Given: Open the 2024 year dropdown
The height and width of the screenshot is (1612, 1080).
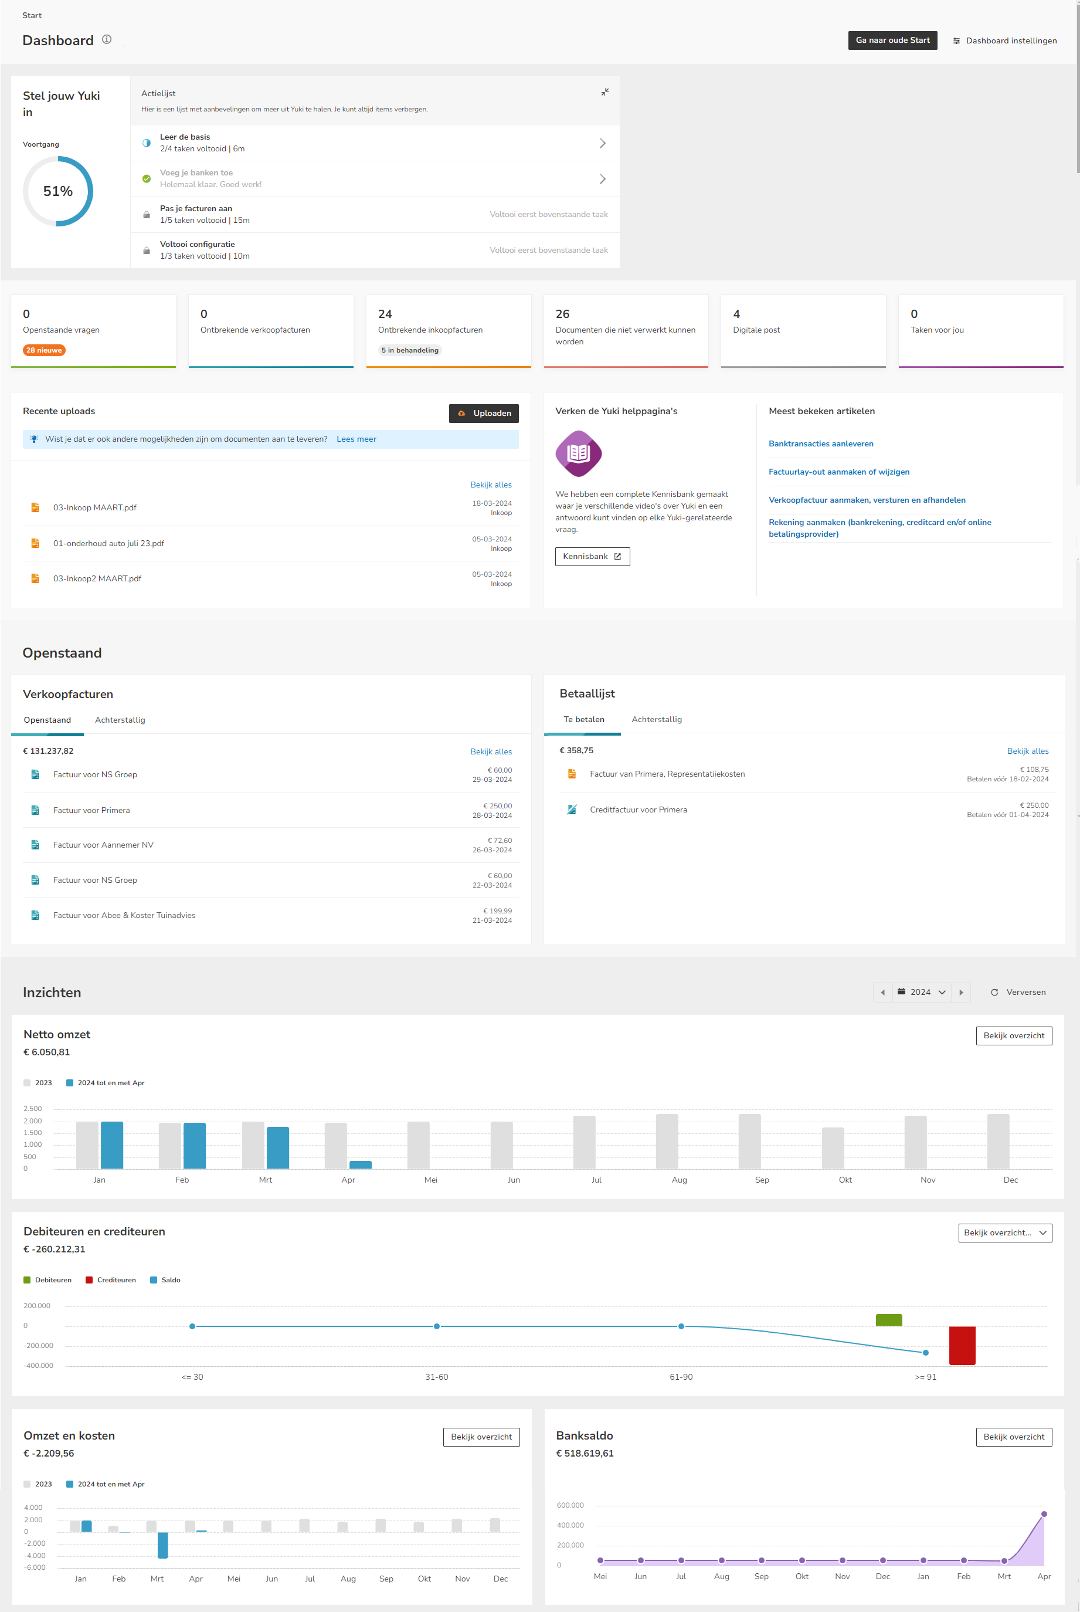Looking at the screenshot, I should click(x=922, y=993).
